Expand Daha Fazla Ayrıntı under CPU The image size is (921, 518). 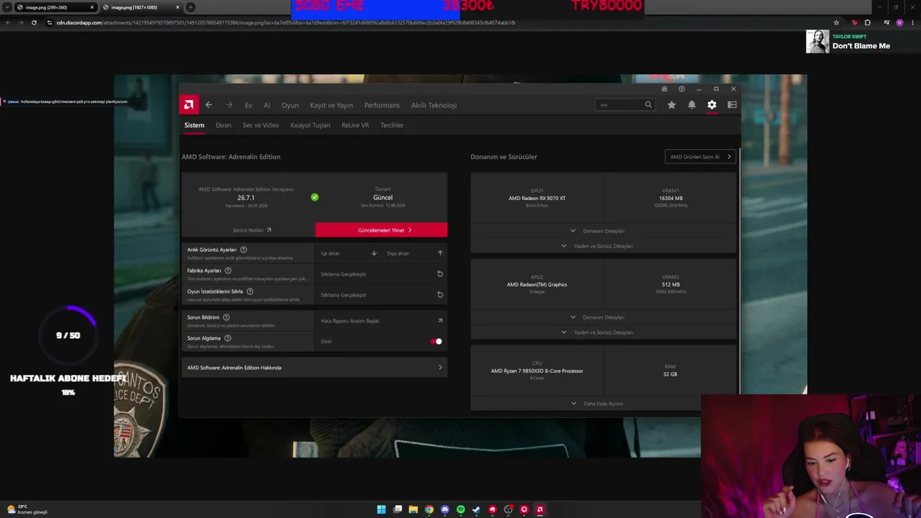[603, 404]
